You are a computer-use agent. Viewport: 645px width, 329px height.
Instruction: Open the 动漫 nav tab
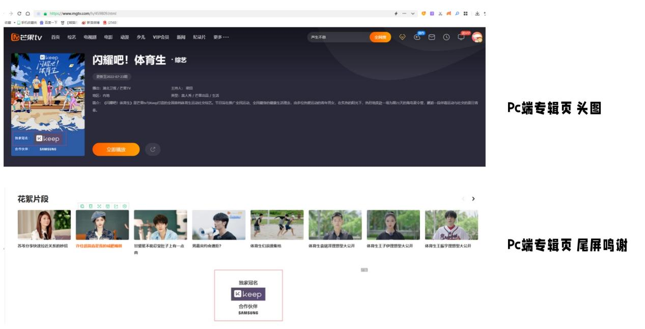tap(125, 37)
